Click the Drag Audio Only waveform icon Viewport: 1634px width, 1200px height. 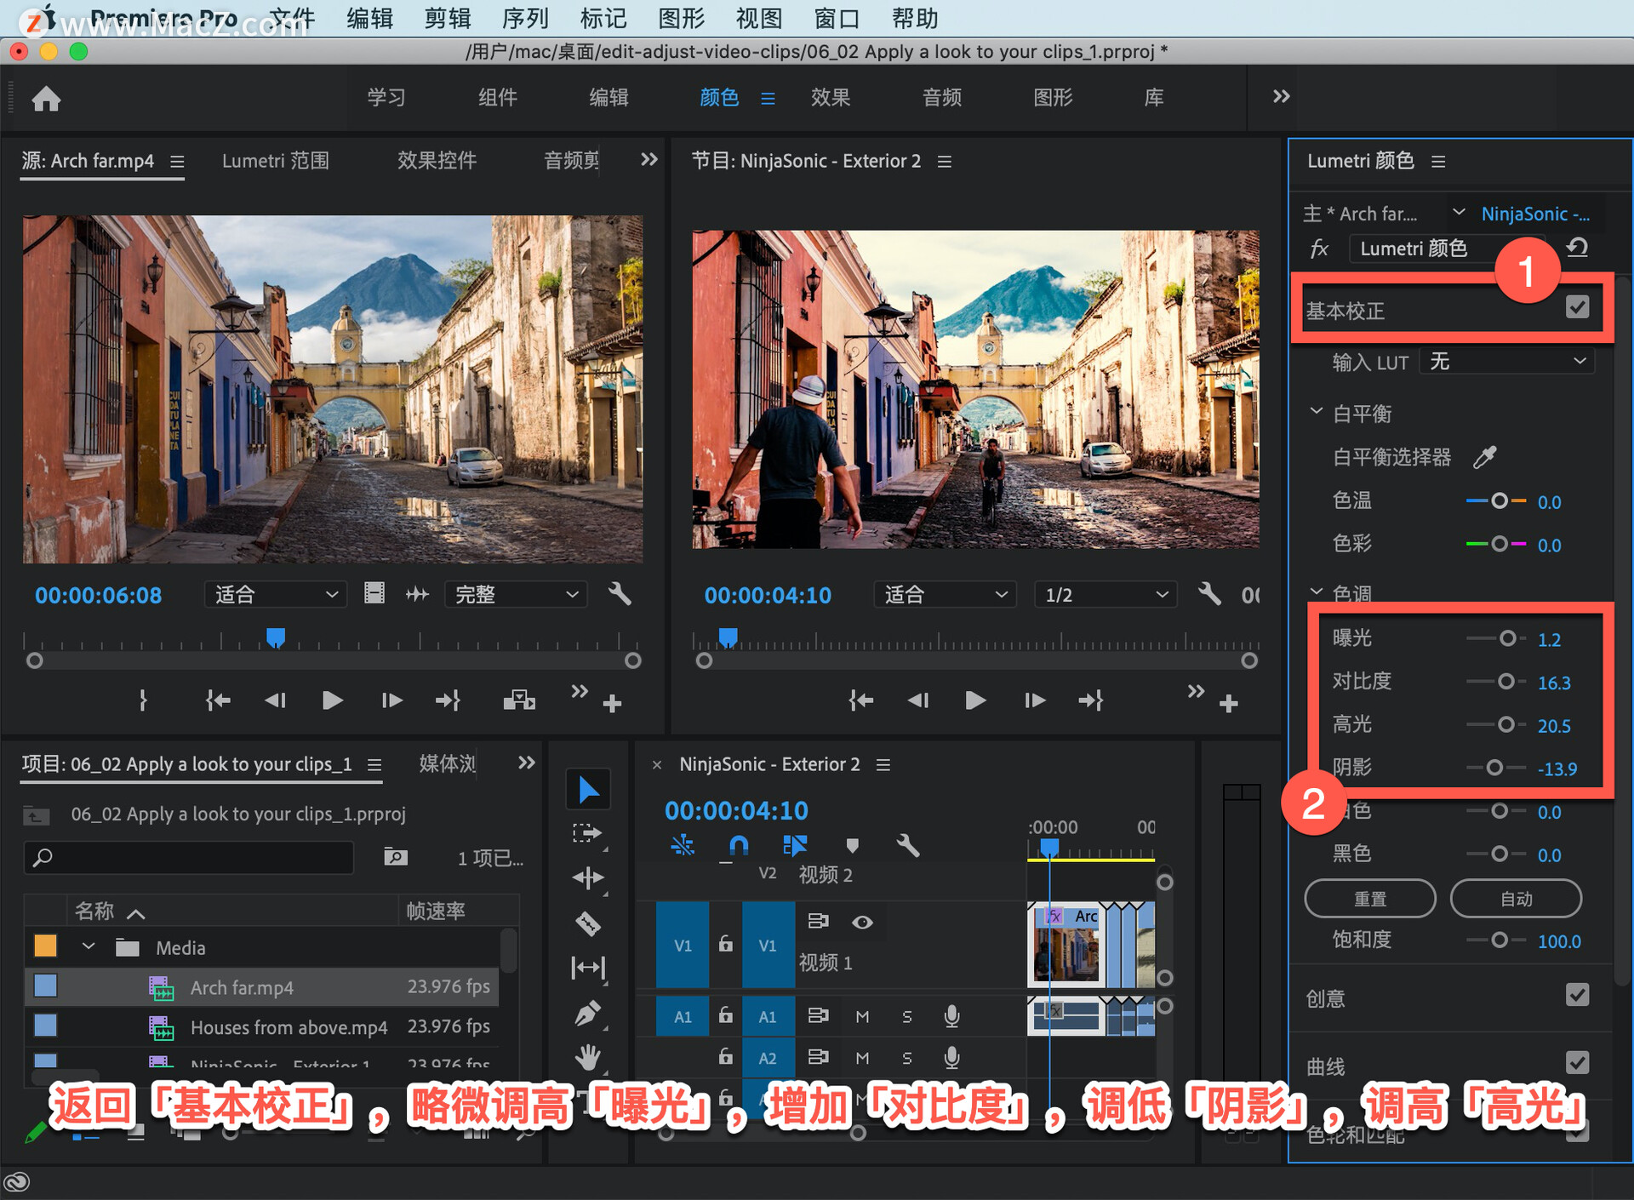(x=417, y=593)
